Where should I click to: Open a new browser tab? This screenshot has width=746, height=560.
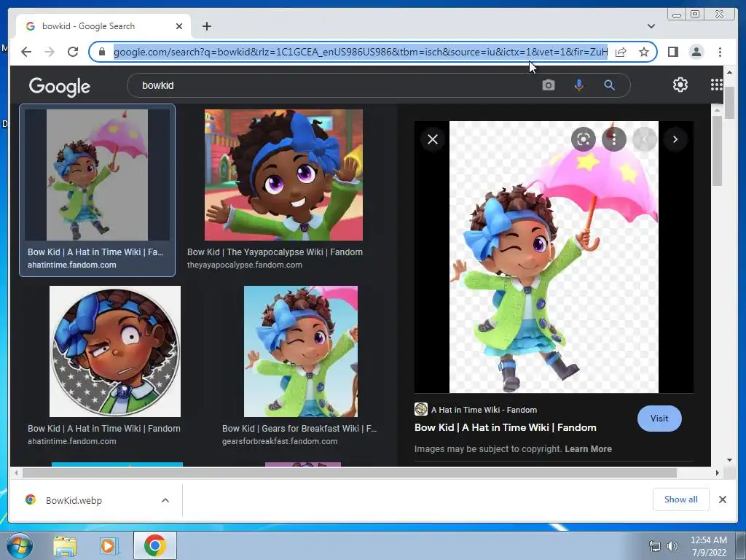pyautogui.click(x=207, y=26)
